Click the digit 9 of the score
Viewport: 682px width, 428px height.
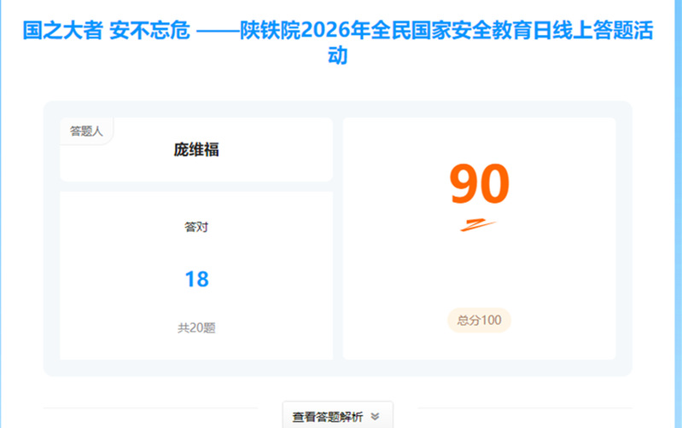[x=463, y=185]
